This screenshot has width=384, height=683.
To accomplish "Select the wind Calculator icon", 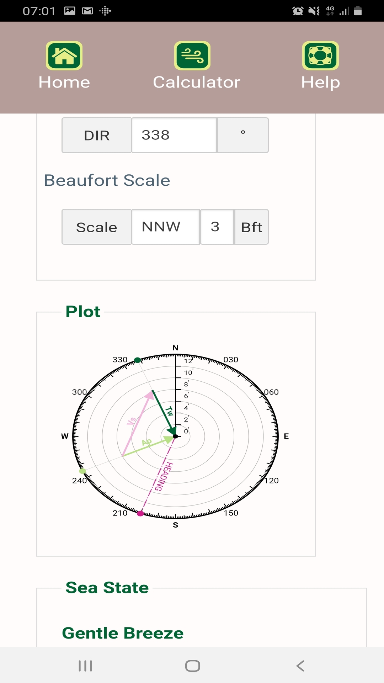I will pos(192,56).
